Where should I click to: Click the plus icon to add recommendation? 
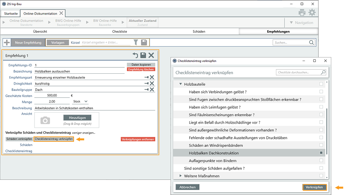click(7, 43)
